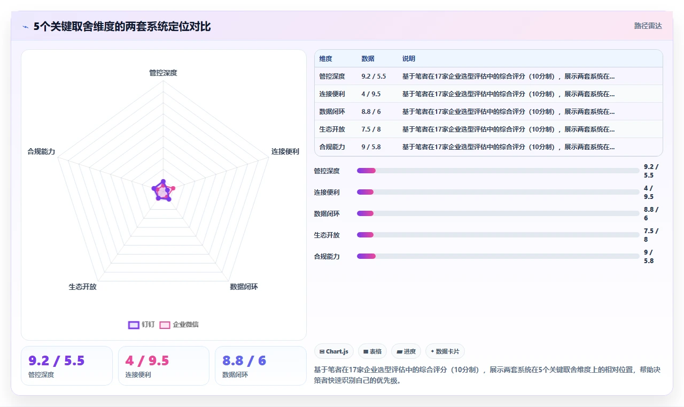Click the 连接便利 progress bar

tap(498, 192)
